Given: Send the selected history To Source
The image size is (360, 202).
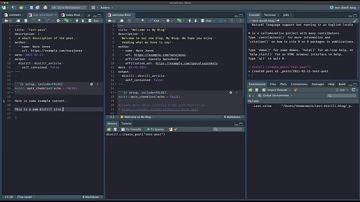Looking at the screenshot, I should pyautogui.click(x=155, y=129).
